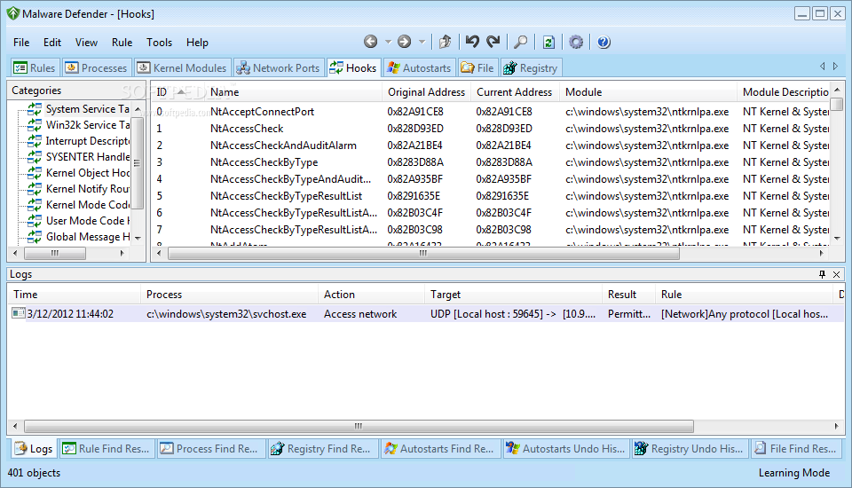This screenshot has height=488, width=852.
Task: Click the Up one level toolbar icon
Action: tap(445, 42)
